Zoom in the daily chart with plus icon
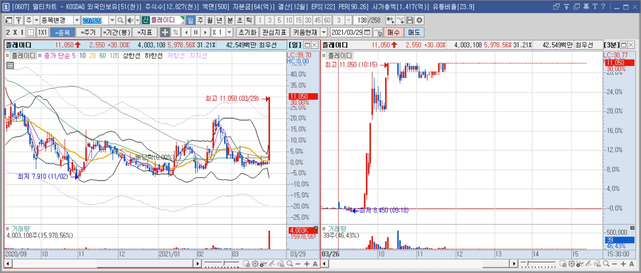Screen dimensions: 641x273 [307, 264]
